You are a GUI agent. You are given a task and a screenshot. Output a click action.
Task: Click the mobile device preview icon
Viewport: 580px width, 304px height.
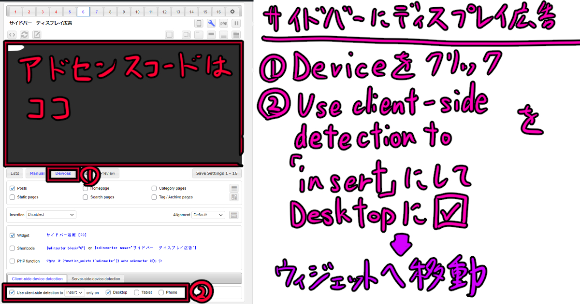199,23
